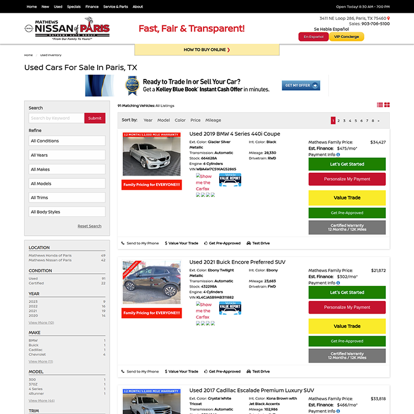Screen dimensions: 414x414
Task: Open the All Trims dropdown
Action: click(67, 198)
